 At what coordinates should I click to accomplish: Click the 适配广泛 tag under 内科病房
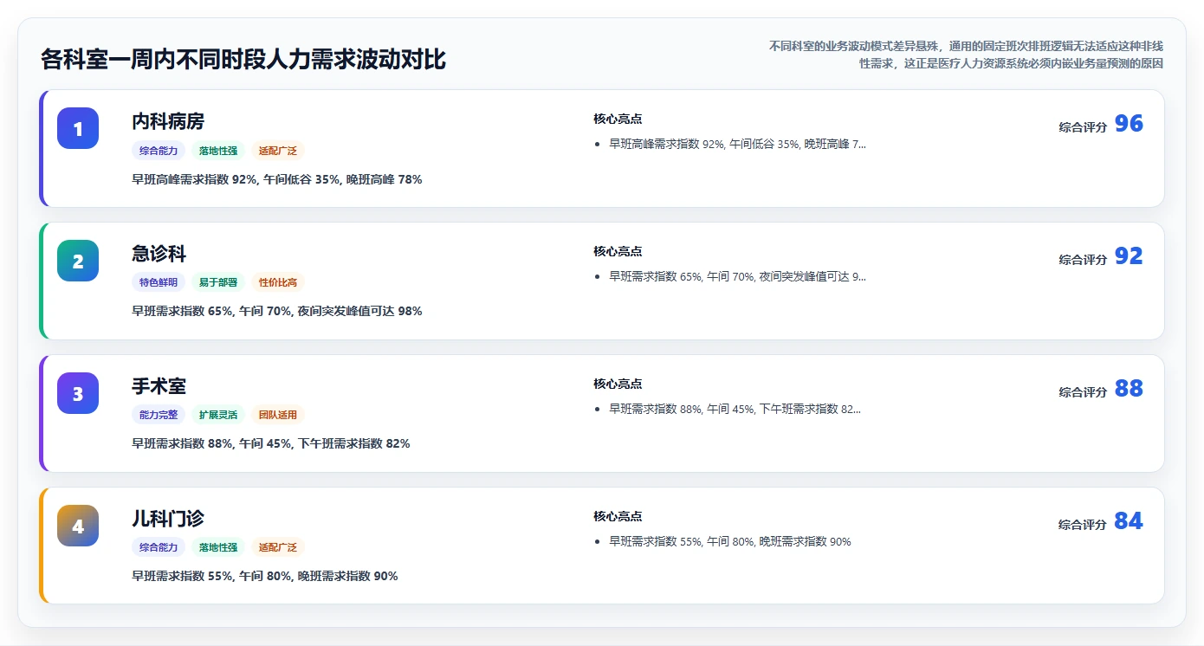tap(278, 151)
